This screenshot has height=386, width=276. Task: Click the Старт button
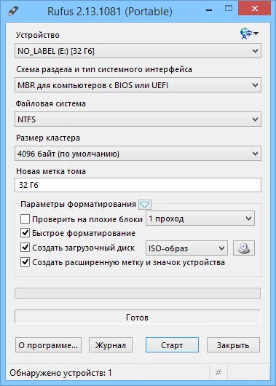tap(172, 345)
